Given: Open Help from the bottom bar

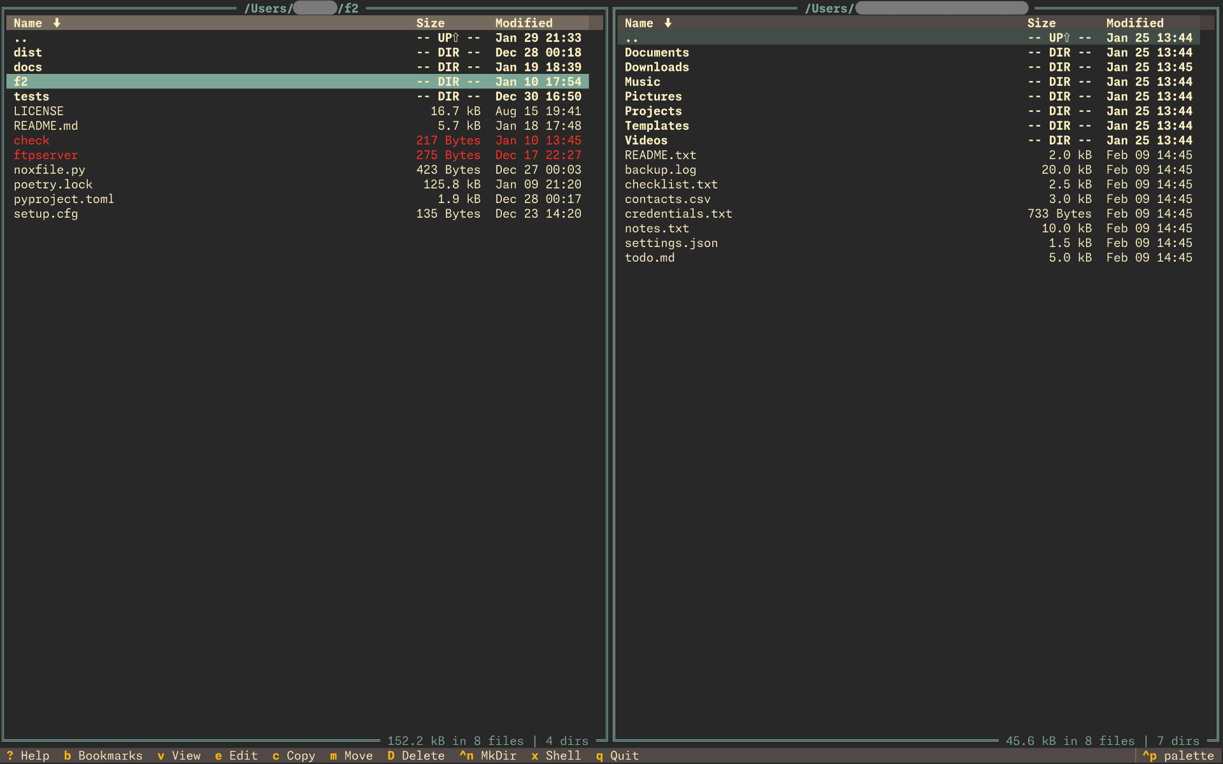Looking at the screenshot, I should pyautogui.click(x=27, y=756).
